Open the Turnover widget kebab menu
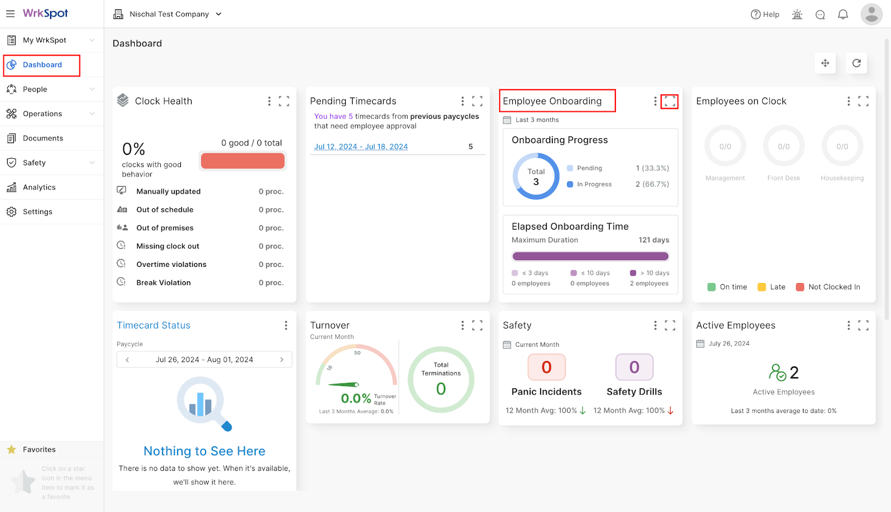The image size is (891, 512). click(462, 325)
